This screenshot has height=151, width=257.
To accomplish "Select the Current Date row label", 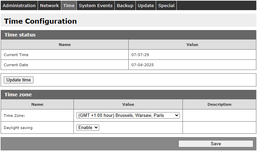I will 16,65.
